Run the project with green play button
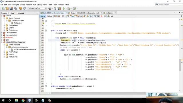183x103 pixels. pyautogui.click(x=64, y=8)
